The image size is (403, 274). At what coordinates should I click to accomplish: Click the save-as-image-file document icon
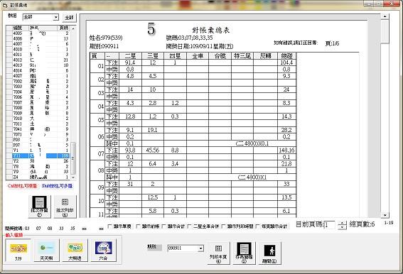pos(245,253)
